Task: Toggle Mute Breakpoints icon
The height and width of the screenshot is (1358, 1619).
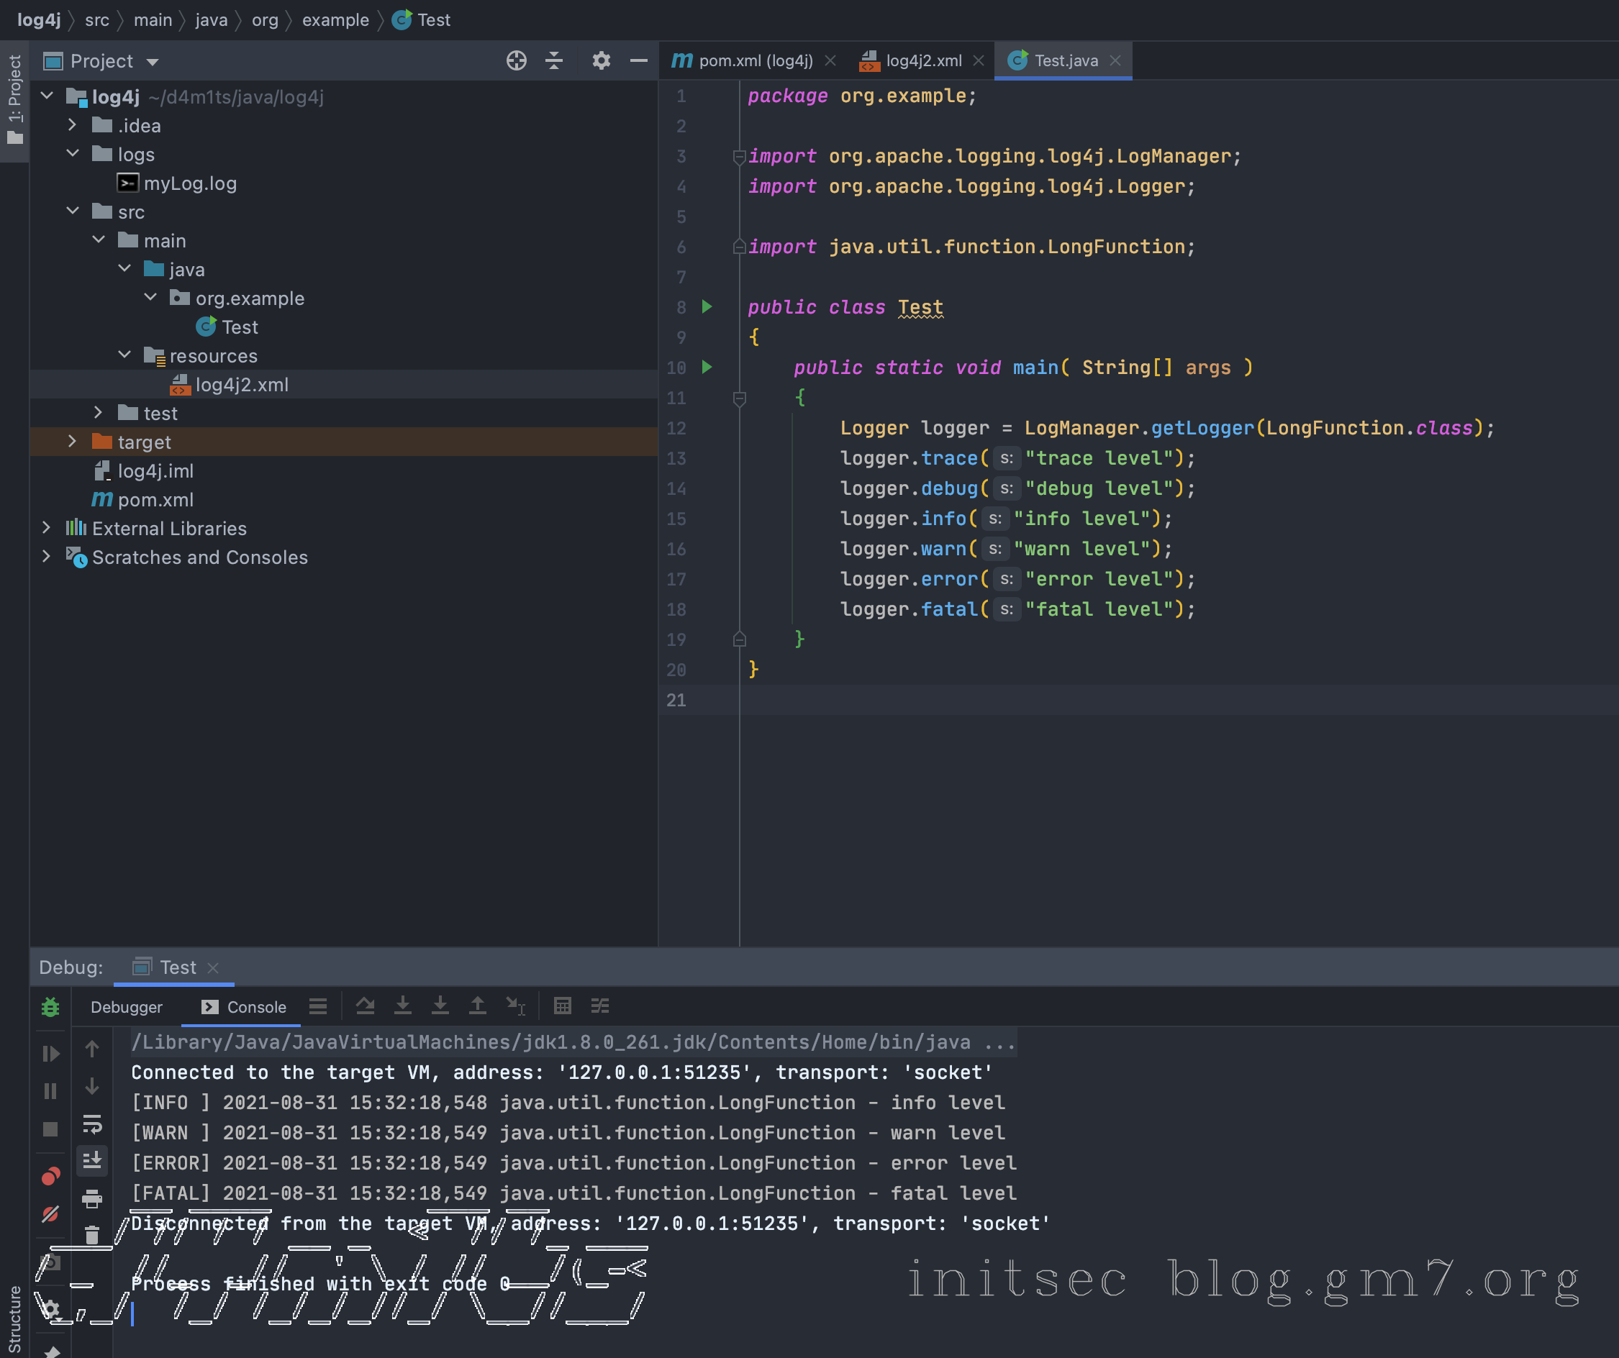Action: point(50,1215)
